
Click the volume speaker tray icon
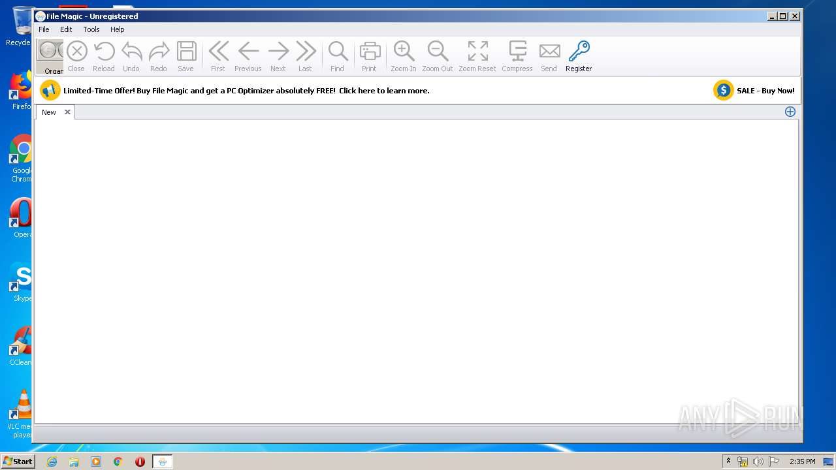point(758,462)
